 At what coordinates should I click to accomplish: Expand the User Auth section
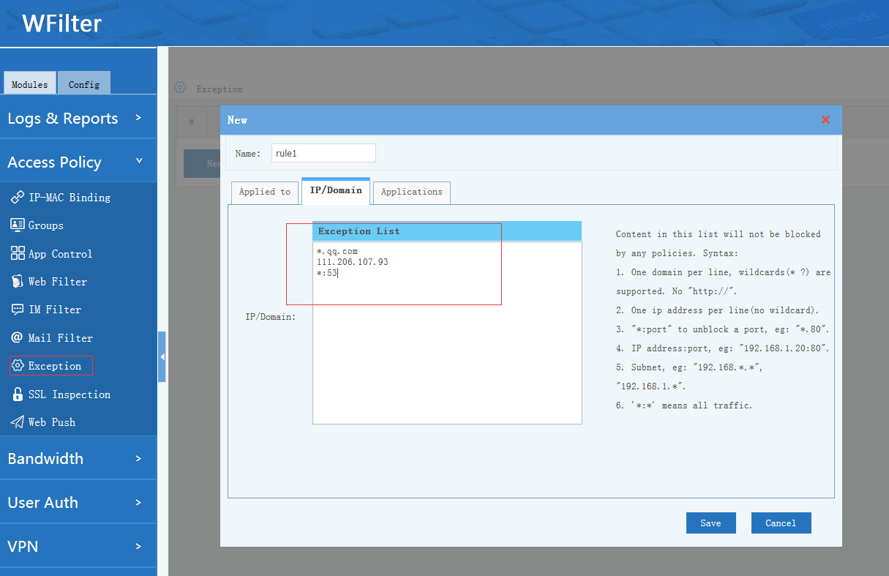click(78, 502)
